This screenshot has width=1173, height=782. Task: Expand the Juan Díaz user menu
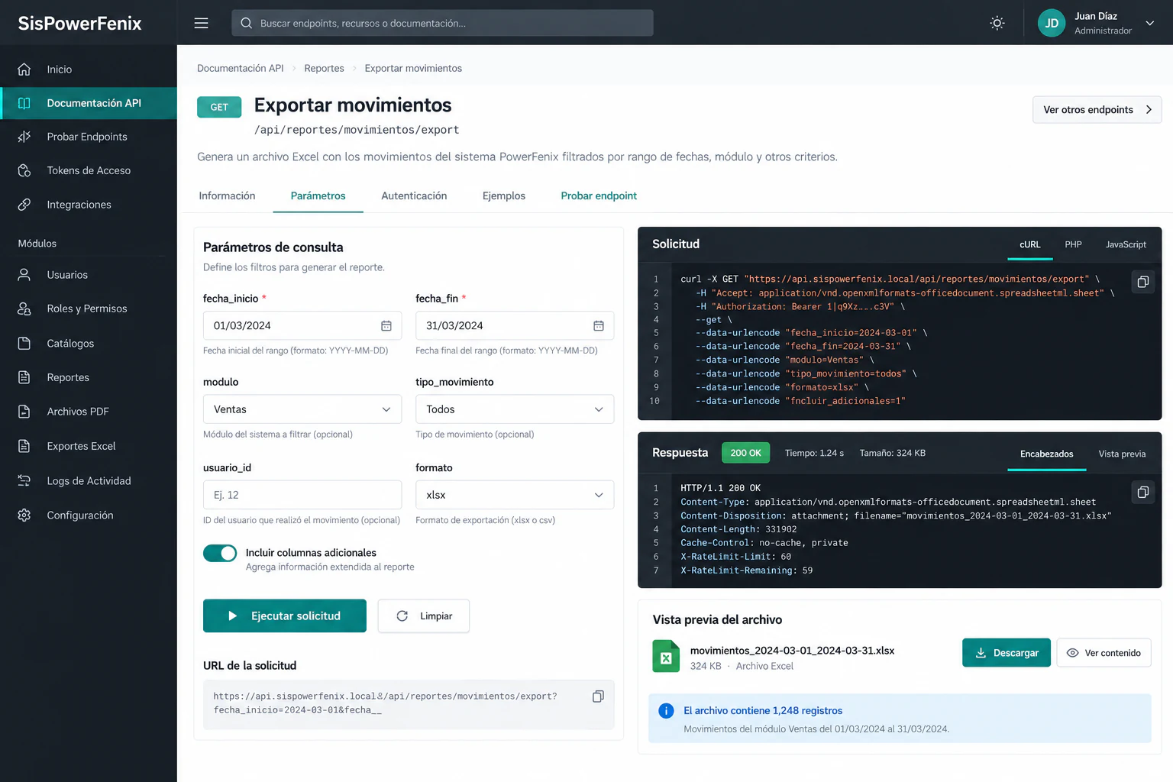1097,23
